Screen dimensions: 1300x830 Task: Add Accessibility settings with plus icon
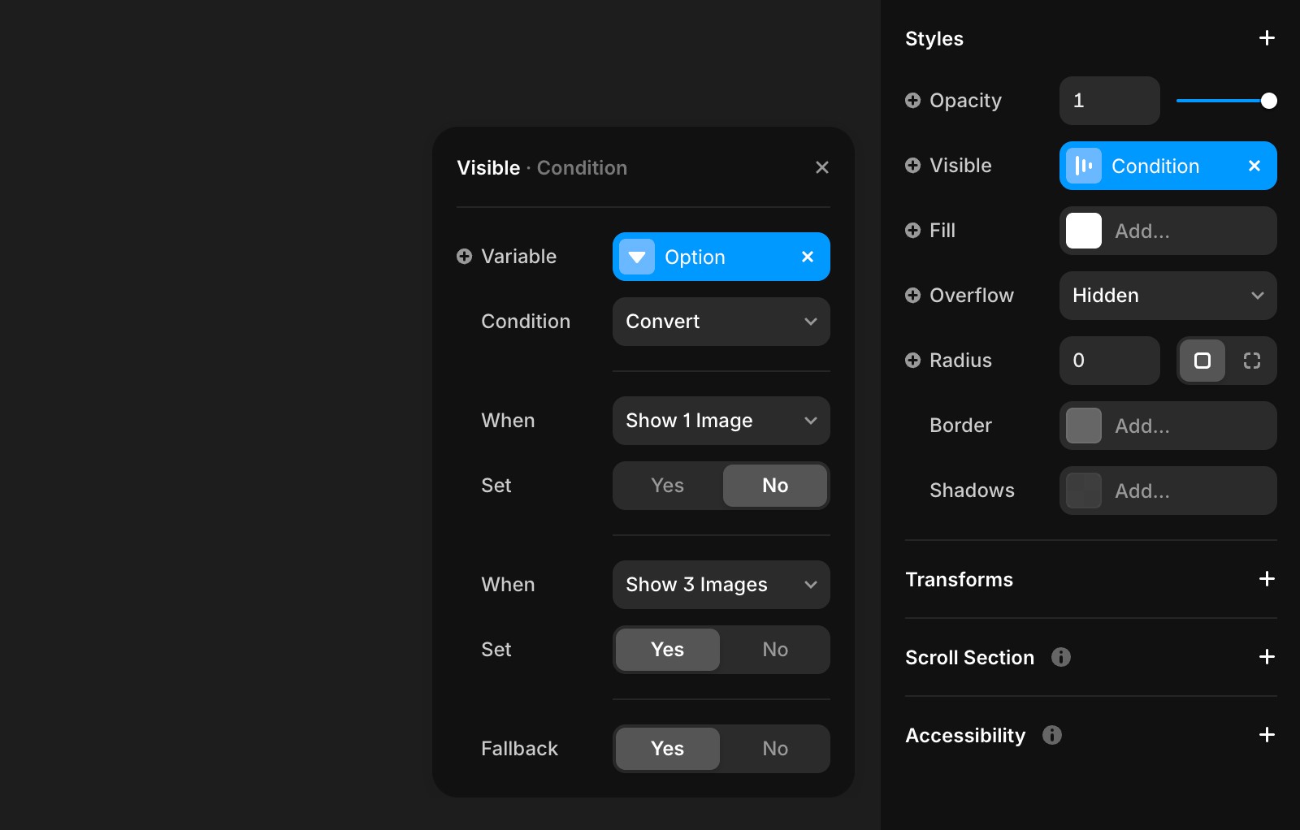[x=1266, y=735]
